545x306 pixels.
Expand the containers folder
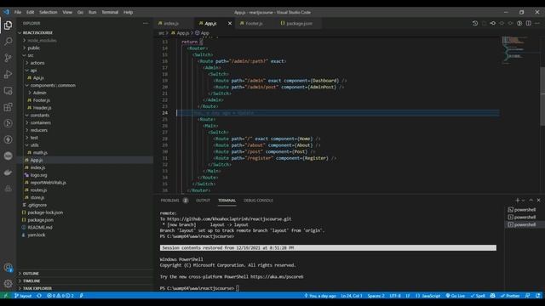tap(85, 122)
